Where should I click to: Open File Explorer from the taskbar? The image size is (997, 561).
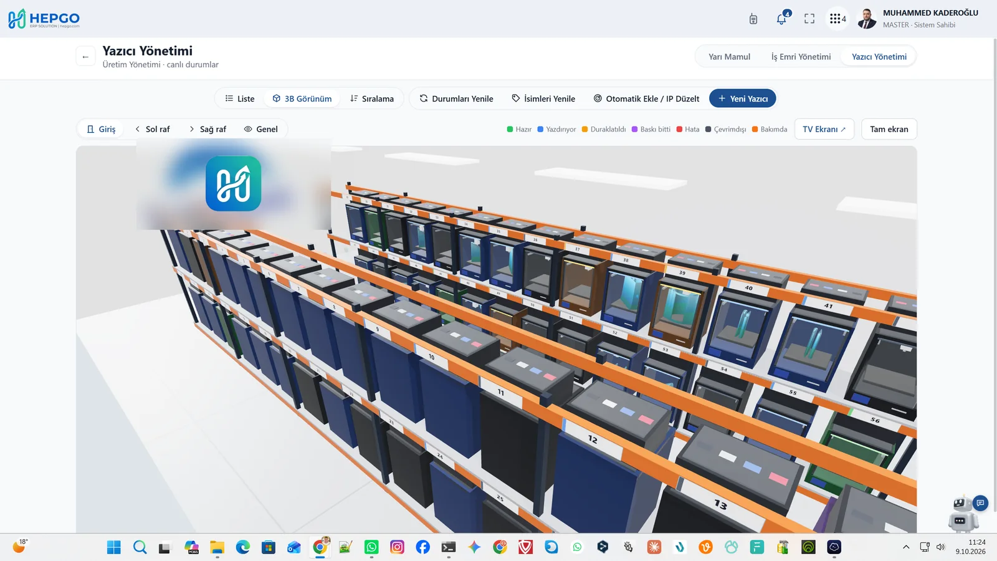click(217, 547)
